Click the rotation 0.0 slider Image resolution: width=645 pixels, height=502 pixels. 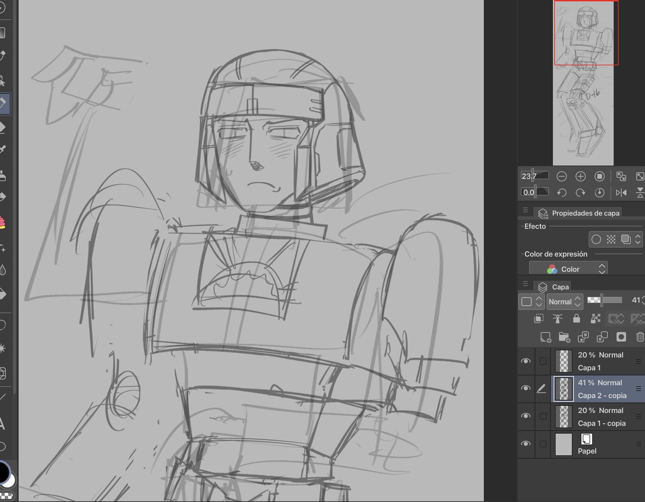(535, 192)
